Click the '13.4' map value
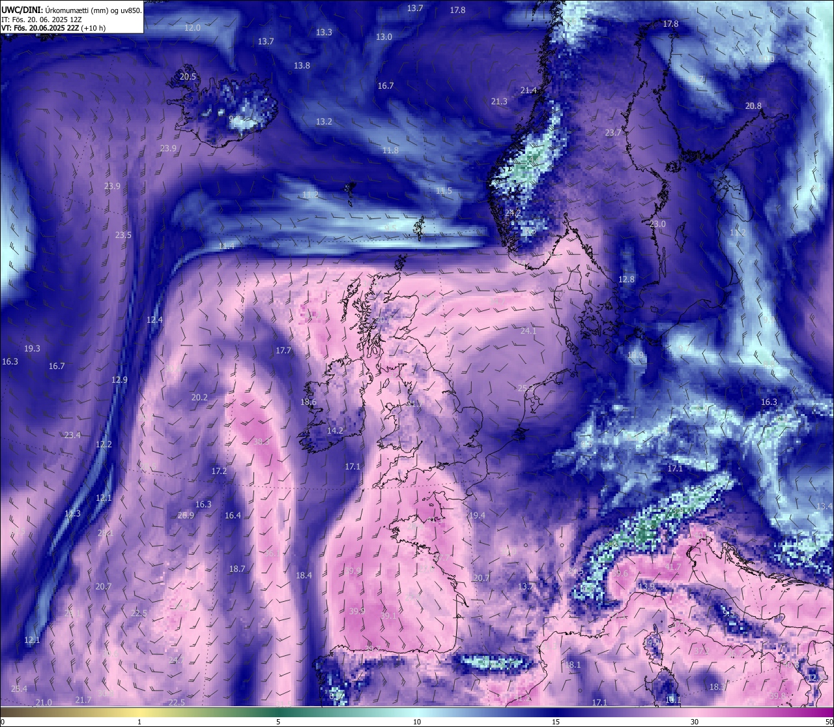 (824, 506)
